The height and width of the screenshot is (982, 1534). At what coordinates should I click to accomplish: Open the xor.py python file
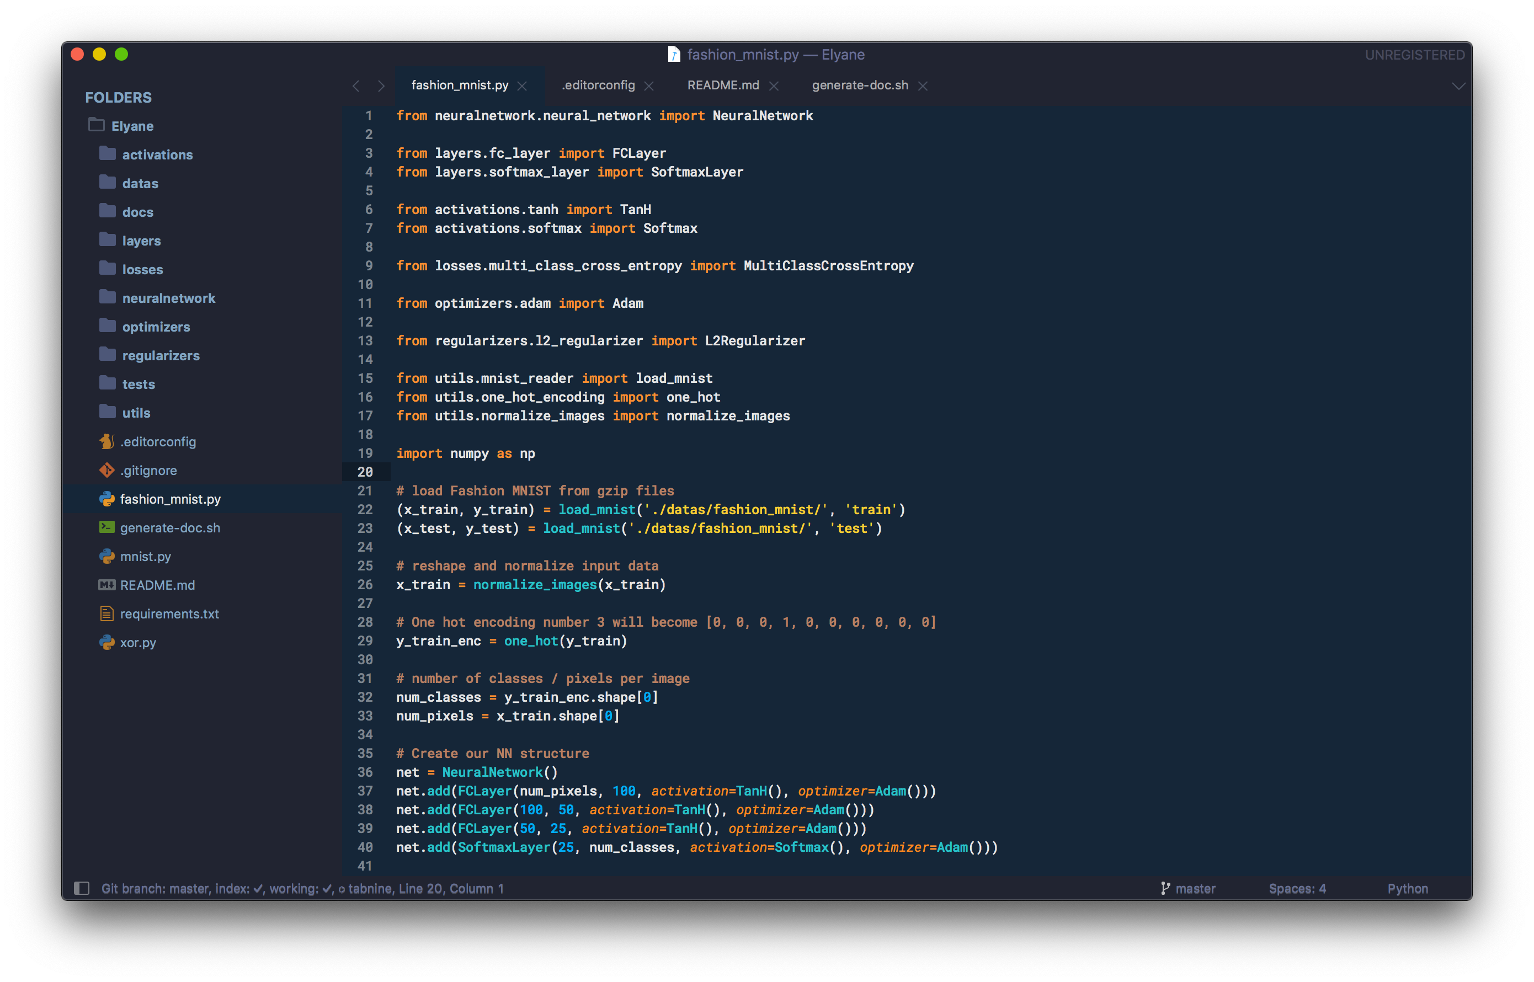coord(138,643)
